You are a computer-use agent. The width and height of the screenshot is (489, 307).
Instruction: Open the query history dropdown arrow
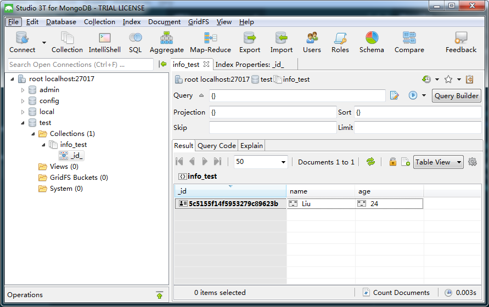pos(437,79)
